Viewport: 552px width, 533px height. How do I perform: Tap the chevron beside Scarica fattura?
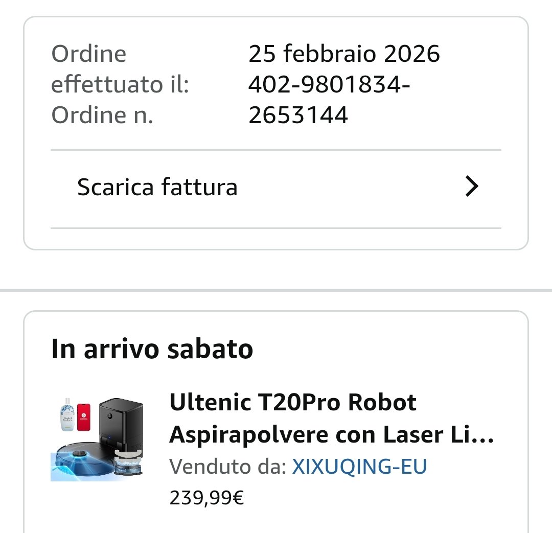click(x=472, y=186)
